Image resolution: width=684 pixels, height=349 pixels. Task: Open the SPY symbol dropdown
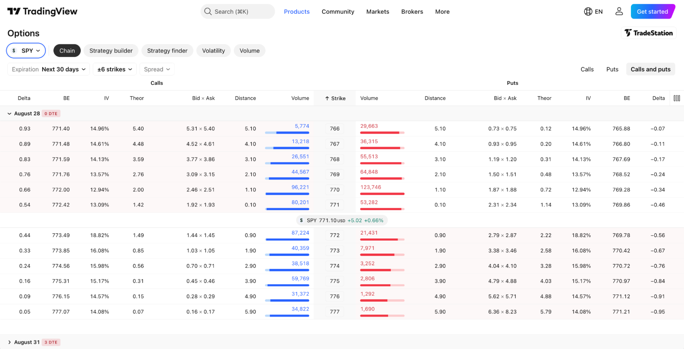click(26, 51)
